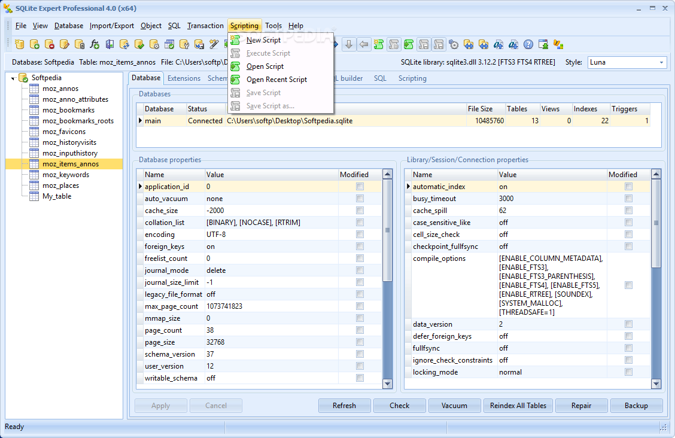Click the Vacuum button
675x438 pixels.
[454, 406]
